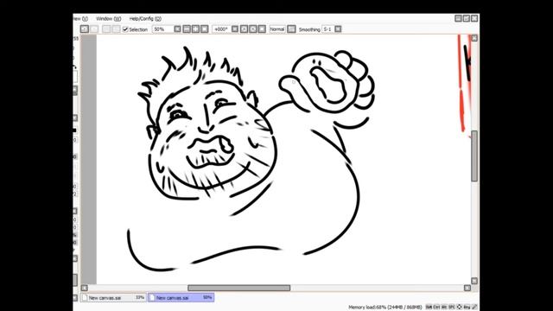Click the flip view icon beside Normal

(x=291, y=29)
